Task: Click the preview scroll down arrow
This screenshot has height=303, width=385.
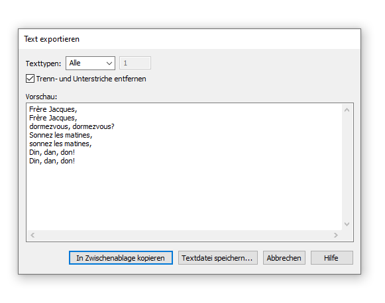Action: point(347,224)
